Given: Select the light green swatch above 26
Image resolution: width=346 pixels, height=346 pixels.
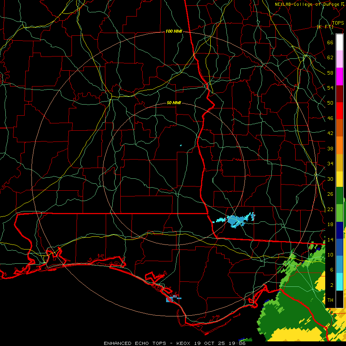Looking at the screenshot, I should tap(339, 213).
